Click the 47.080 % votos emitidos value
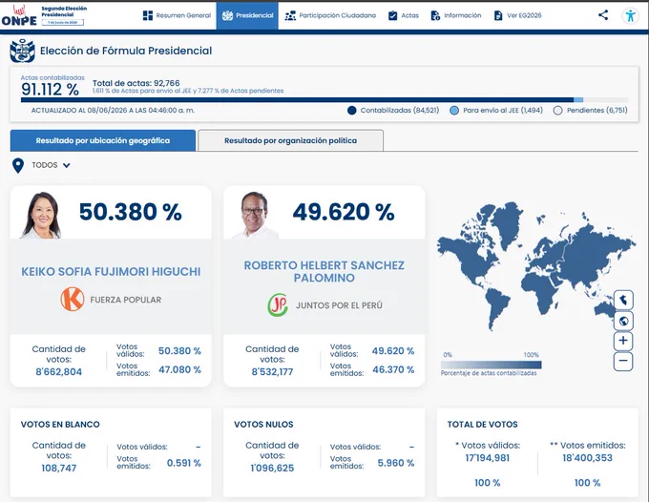Viewport: 649px width, 502px height. pos(179,369)
